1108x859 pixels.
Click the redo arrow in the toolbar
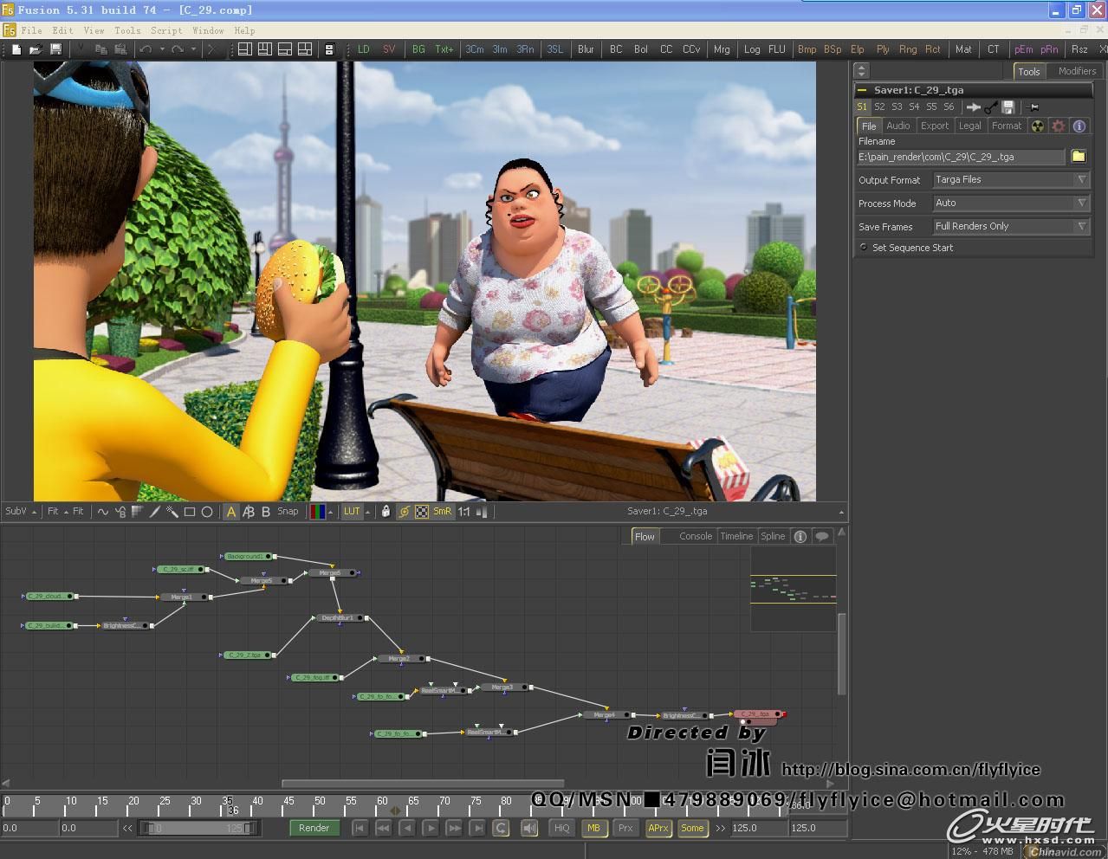[x=178, y=49]
